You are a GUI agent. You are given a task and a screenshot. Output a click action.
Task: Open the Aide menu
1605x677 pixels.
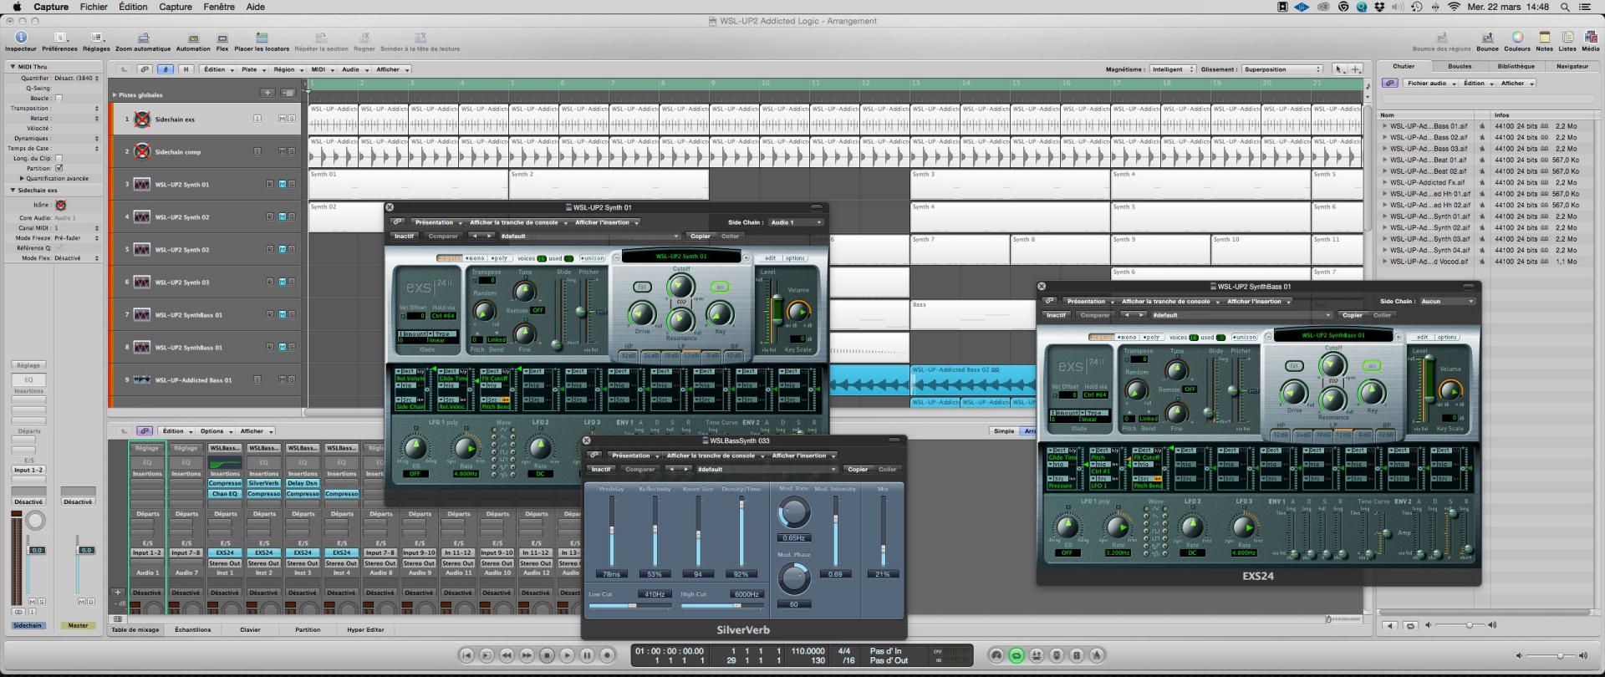256,7
